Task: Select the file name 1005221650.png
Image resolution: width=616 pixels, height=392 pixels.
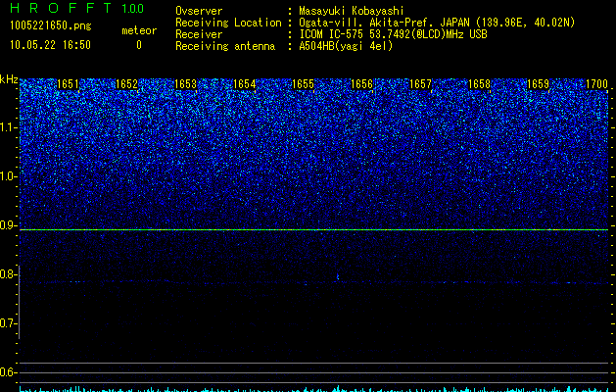Action: (50, 25)
